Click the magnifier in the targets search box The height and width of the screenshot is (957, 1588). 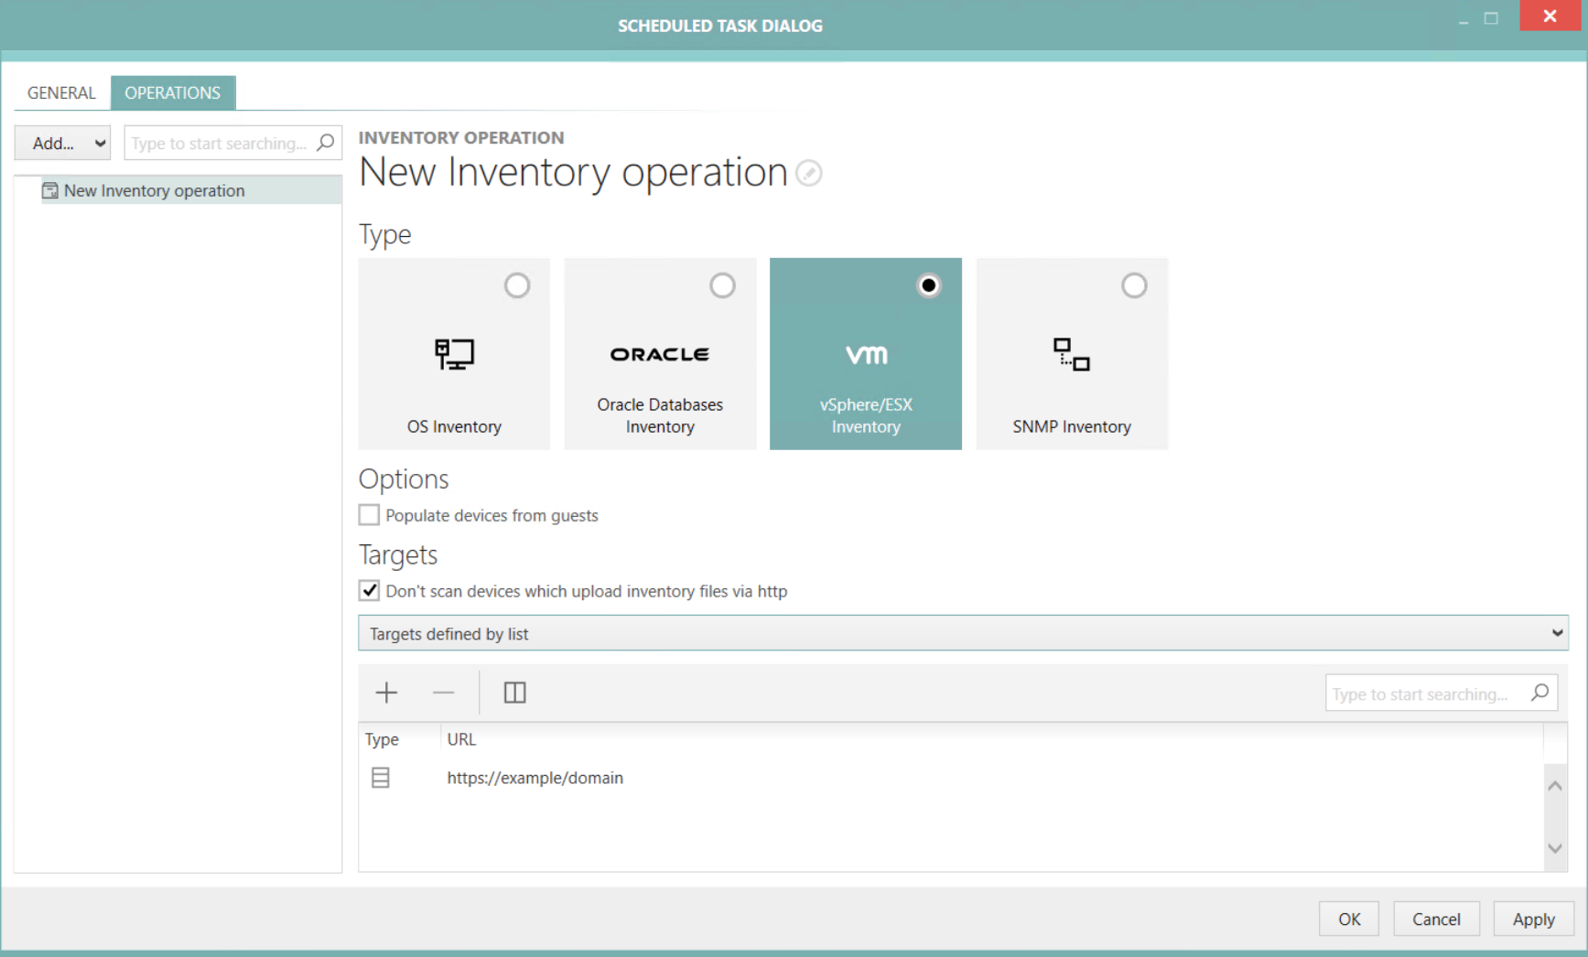pos(1540,693)
